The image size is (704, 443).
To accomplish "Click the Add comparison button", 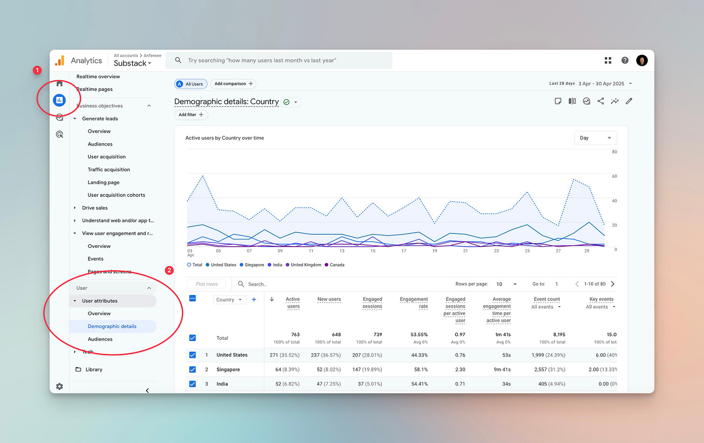I will [x=233, y=84].
